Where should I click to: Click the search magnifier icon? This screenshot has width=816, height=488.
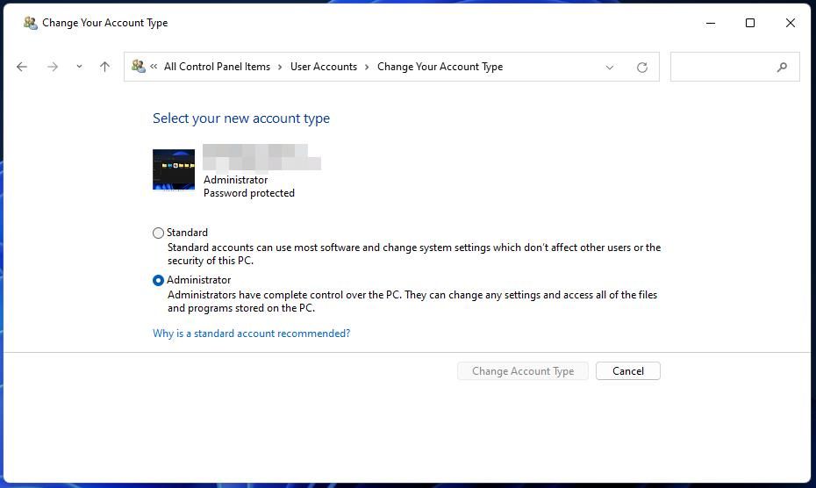tap(782, 67)
